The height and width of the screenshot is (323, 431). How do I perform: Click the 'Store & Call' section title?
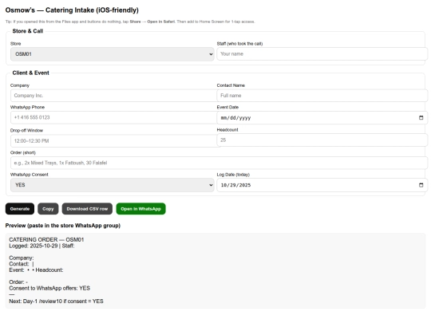[x=28, y=31]
